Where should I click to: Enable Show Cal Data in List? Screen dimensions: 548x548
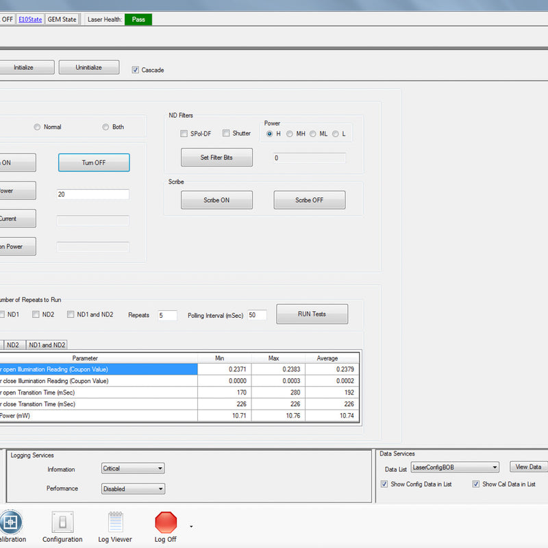click(x=476, y=484)
